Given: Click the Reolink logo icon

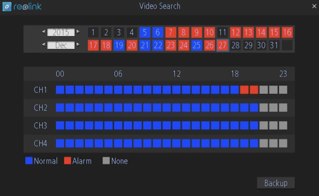Looking at the screenshot, I should 7,7.
